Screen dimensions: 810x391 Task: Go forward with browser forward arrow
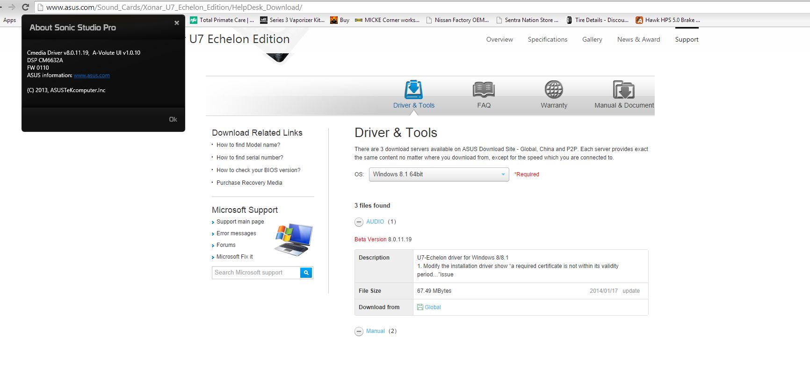[x=12, y=7]
